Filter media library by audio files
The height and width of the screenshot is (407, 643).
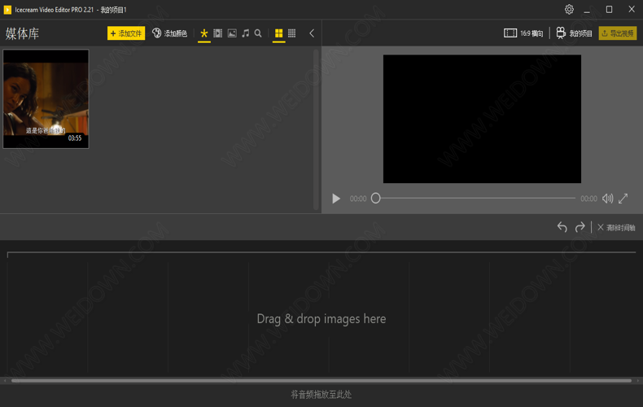[x=245, y=33]
